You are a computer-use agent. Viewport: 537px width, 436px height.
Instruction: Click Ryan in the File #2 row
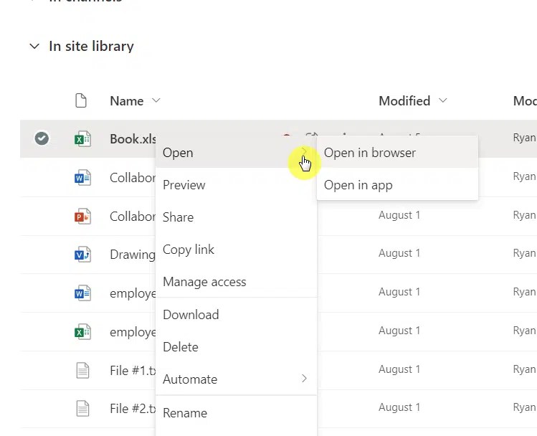524,407
